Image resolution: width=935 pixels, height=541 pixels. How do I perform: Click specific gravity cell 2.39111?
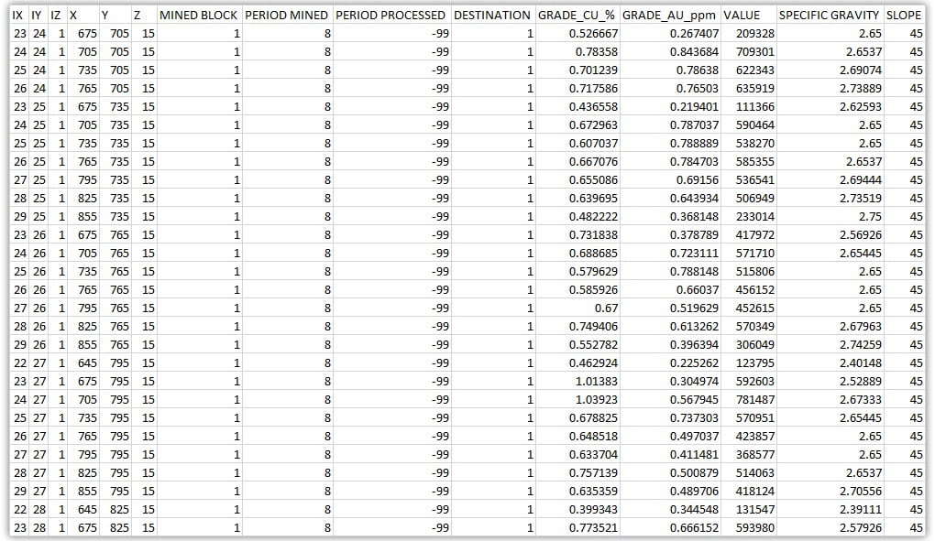[x=830, y=510]
